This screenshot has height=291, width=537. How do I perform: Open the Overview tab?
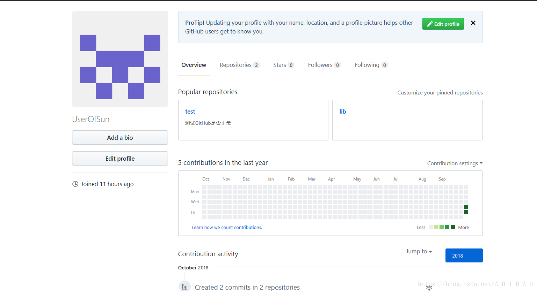click(194, 65)
